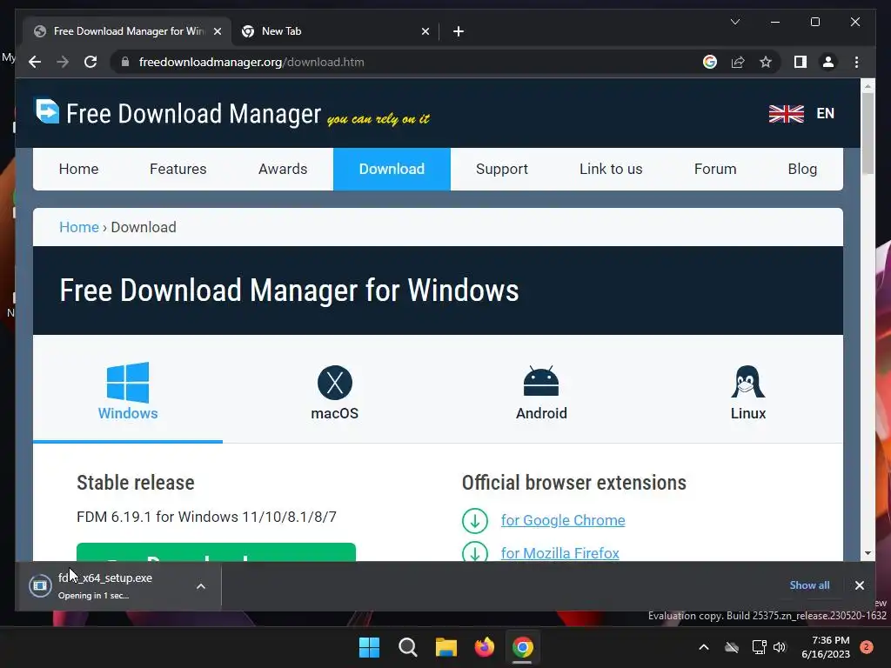Screen dimensions: 891x668
Task: Close the New Tab tab
Action: [x=425, y=31]
